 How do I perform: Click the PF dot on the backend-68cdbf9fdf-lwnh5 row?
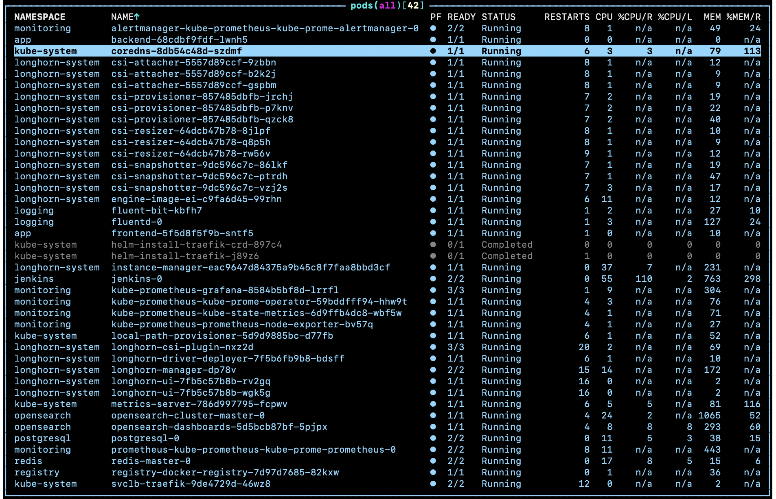point(433,39)
